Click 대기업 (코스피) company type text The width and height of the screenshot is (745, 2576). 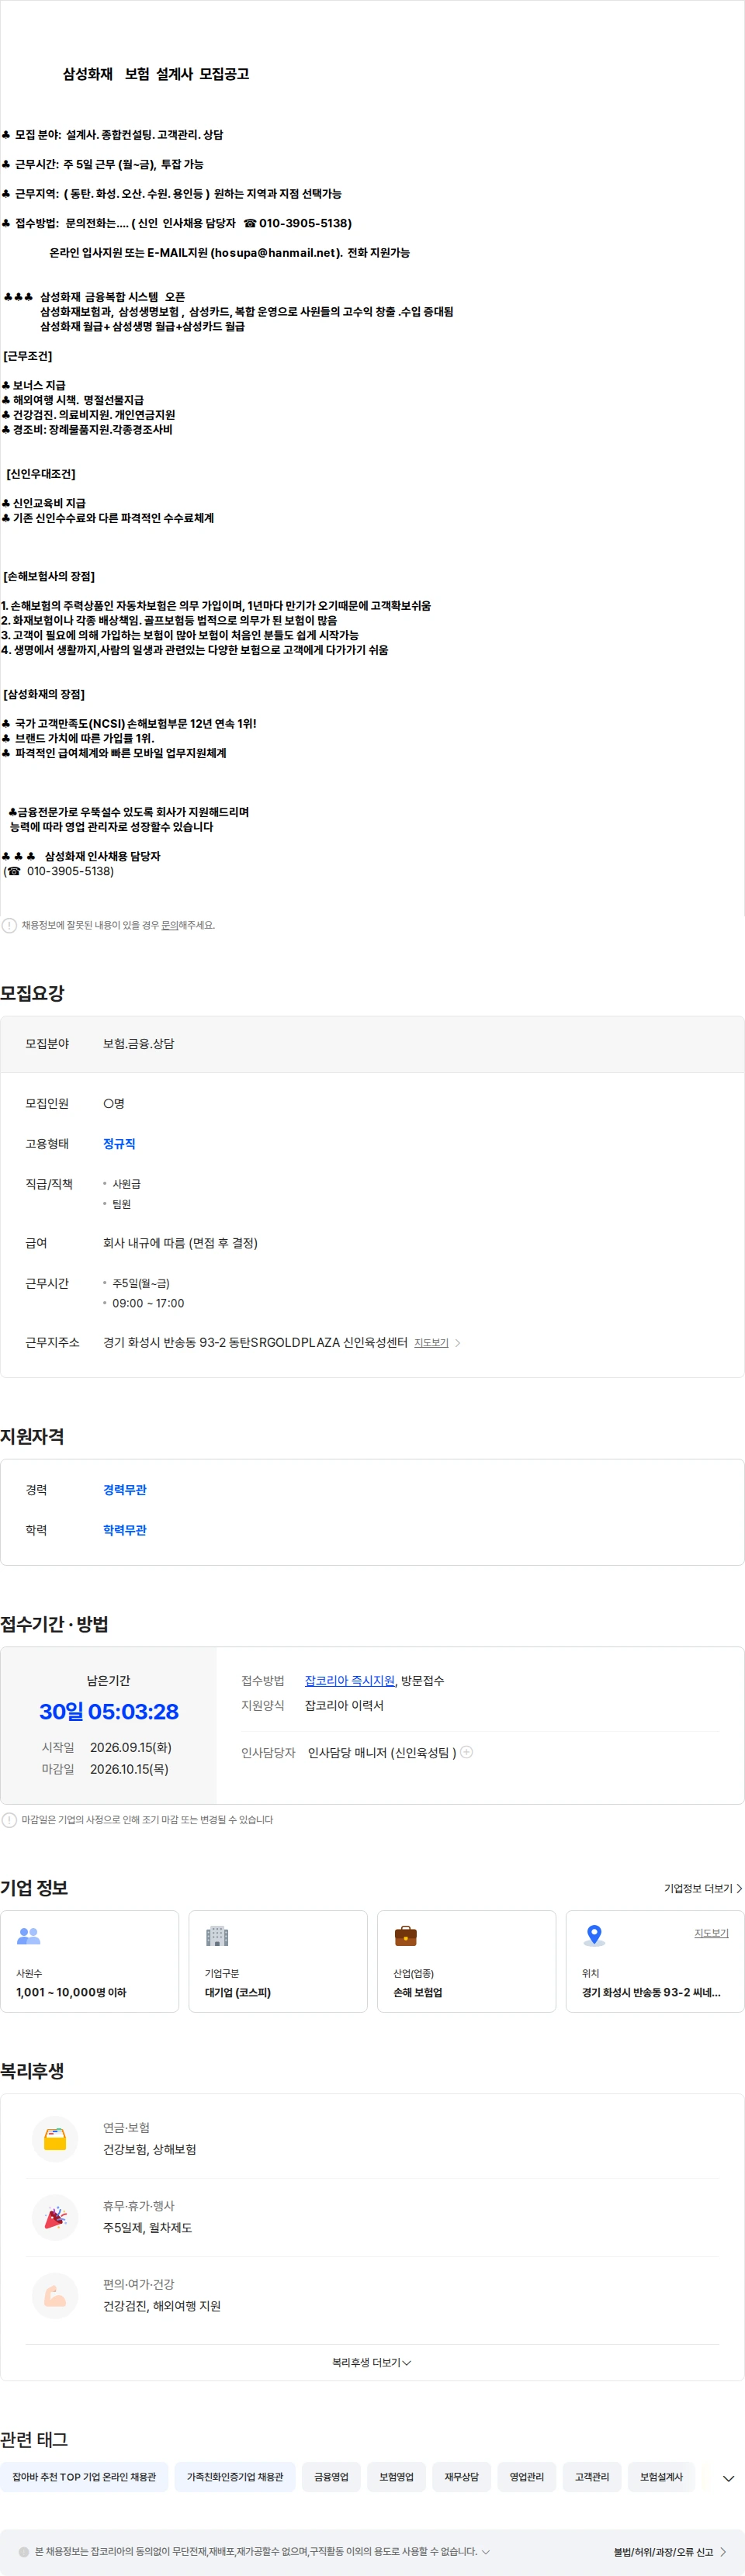coord(238,1992)
